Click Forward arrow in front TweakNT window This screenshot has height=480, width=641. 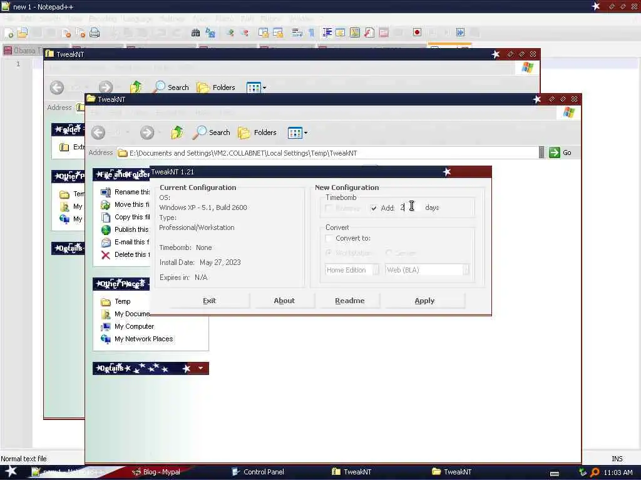tap(147, 132)
